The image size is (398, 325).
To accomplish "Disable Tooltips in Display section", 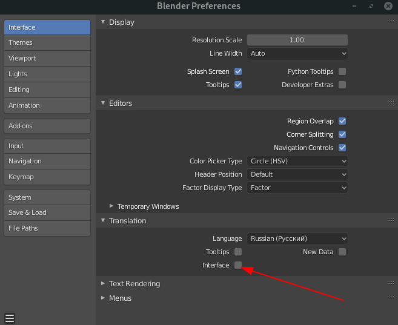I will tap(238, 85).
